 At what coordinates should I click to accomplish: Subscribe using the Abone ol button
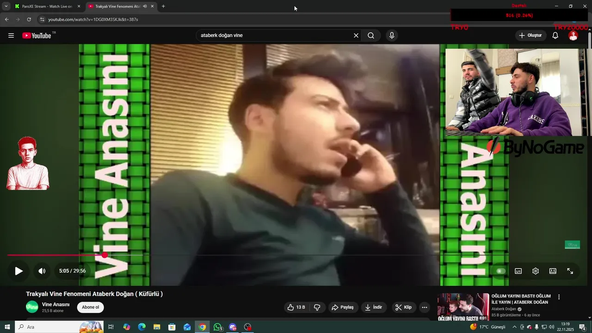[x=90, y=307]
